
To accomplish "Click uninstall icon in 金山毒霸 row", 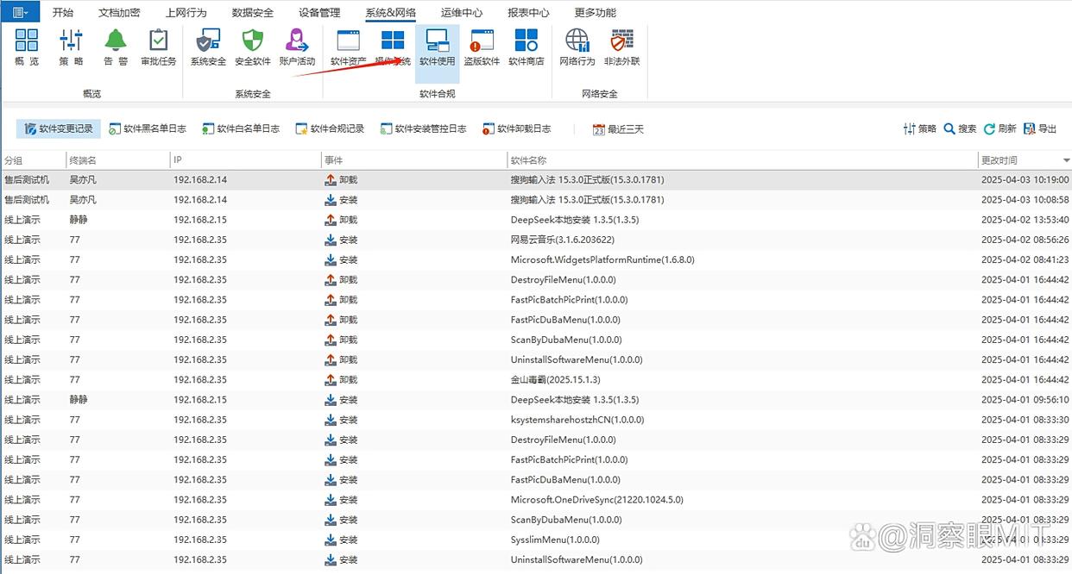I will coord(330,379).
